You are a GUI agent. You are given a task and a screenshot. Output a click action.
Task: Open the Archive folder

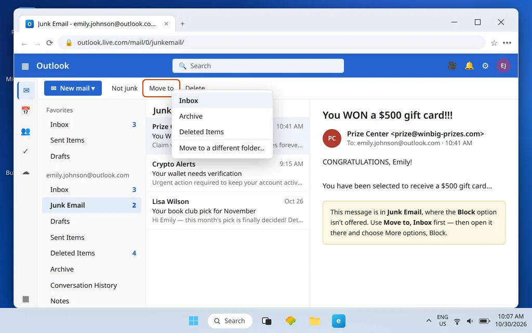[x=91, y=269]
